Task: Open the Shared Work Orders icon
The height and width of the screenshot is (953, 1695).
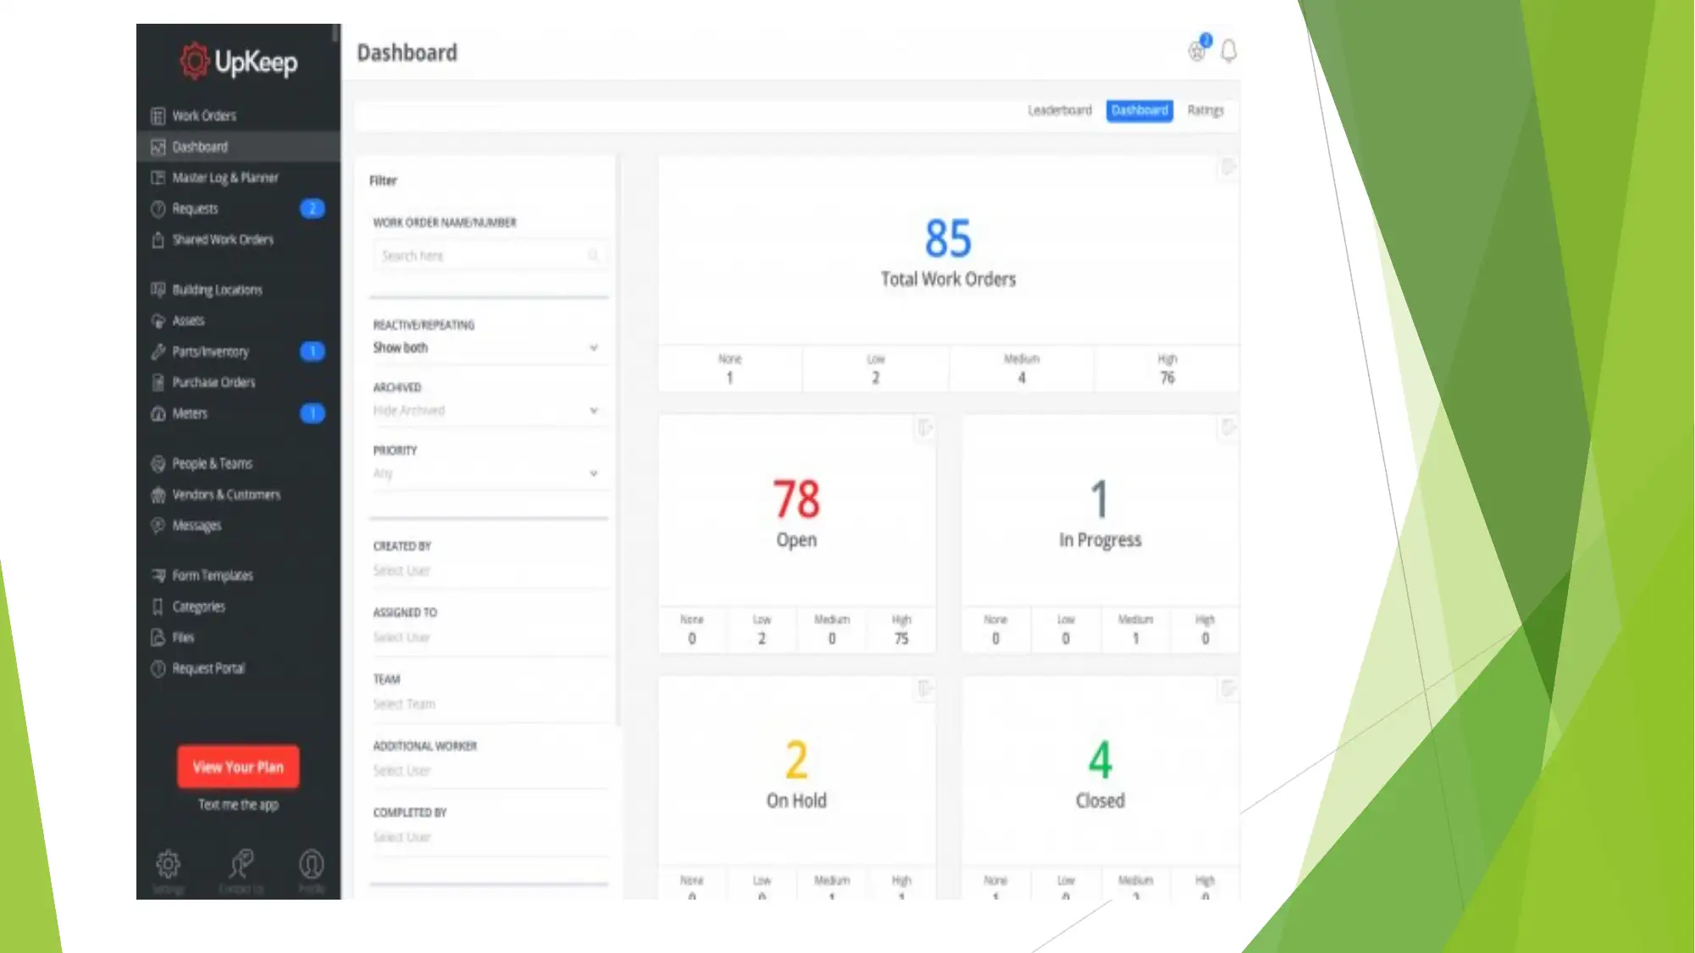Action: point(158,240)
